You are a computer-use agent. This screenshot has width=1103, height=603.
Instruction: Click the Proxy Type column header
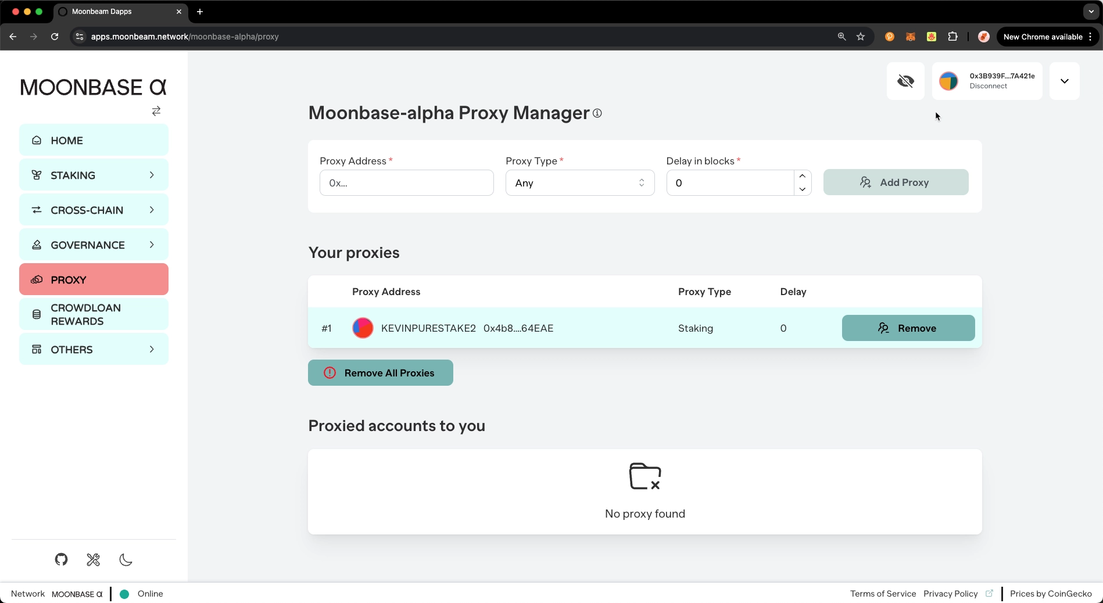[x=704, y=292]
